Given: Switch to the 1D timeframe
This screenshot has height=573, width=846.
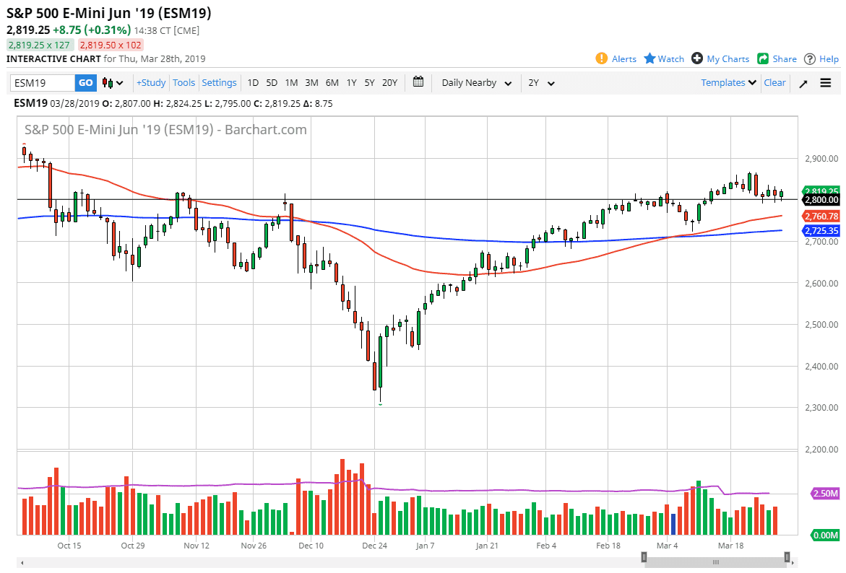Looking at the screenshot, I should click(253, 83).
